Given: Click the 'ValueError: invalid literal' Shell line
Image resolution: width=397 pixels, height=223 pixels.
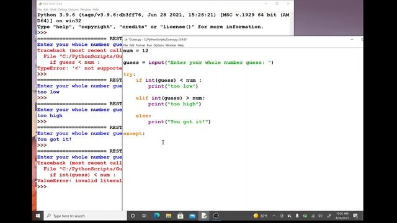Looking at the screenshot, I should pyautogui.click(x=80, y=181).
